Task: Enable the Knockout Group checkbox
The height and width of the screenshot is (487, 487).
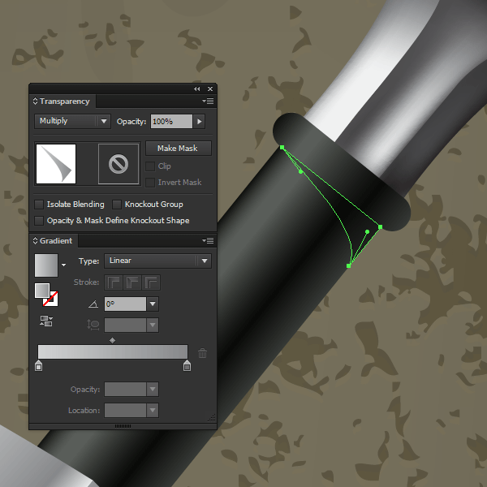Action: [x=117, y=205]
